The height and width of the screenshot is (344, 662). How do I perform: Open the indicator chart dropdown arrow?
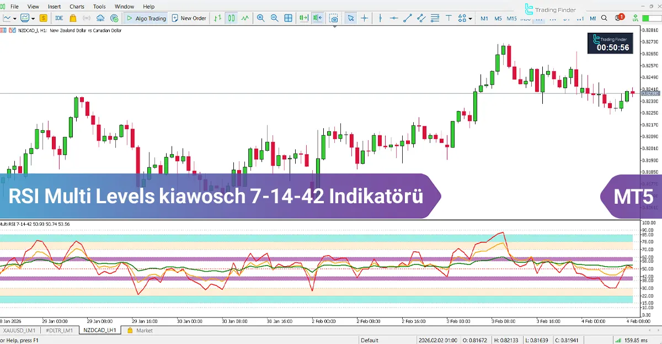coord(32,18)
